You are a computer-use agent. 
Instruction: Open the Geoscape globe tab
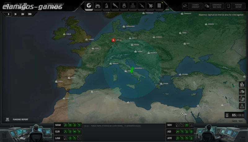click(89, 6)
